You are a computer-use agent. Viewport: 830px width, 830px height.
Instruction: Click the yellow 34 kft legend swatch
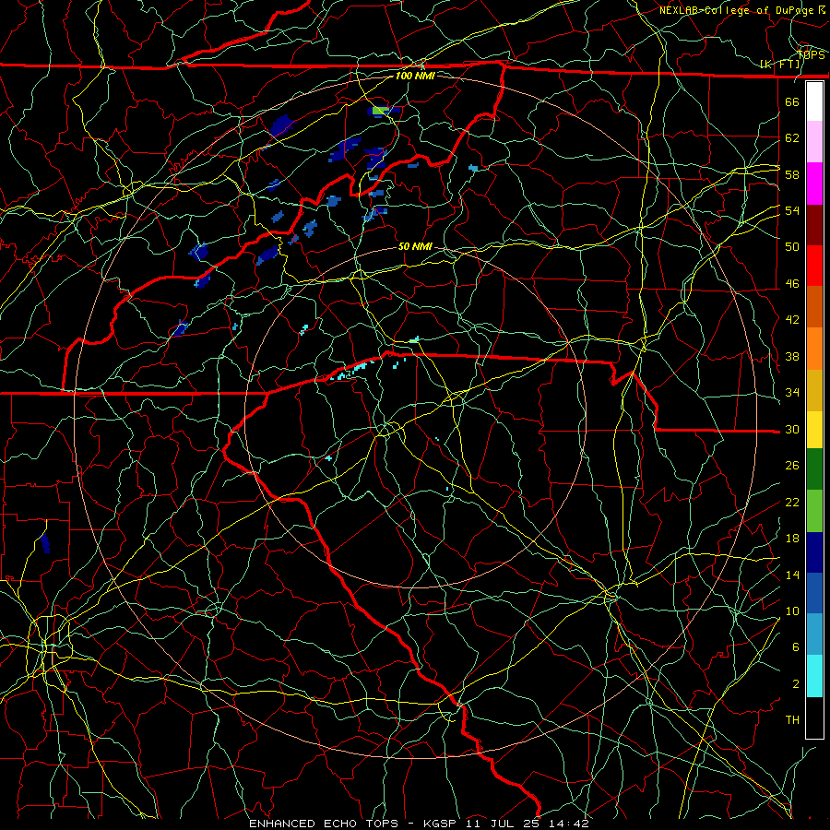[x=814, y=430]
